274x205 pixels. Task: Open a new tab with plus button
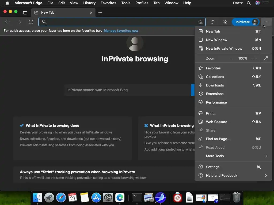pyautogui.click(x=100, y=12)
